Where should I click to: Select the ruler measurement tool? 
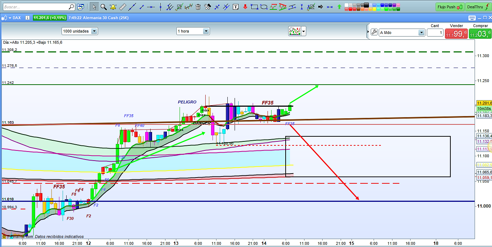[x=122, y=7]
